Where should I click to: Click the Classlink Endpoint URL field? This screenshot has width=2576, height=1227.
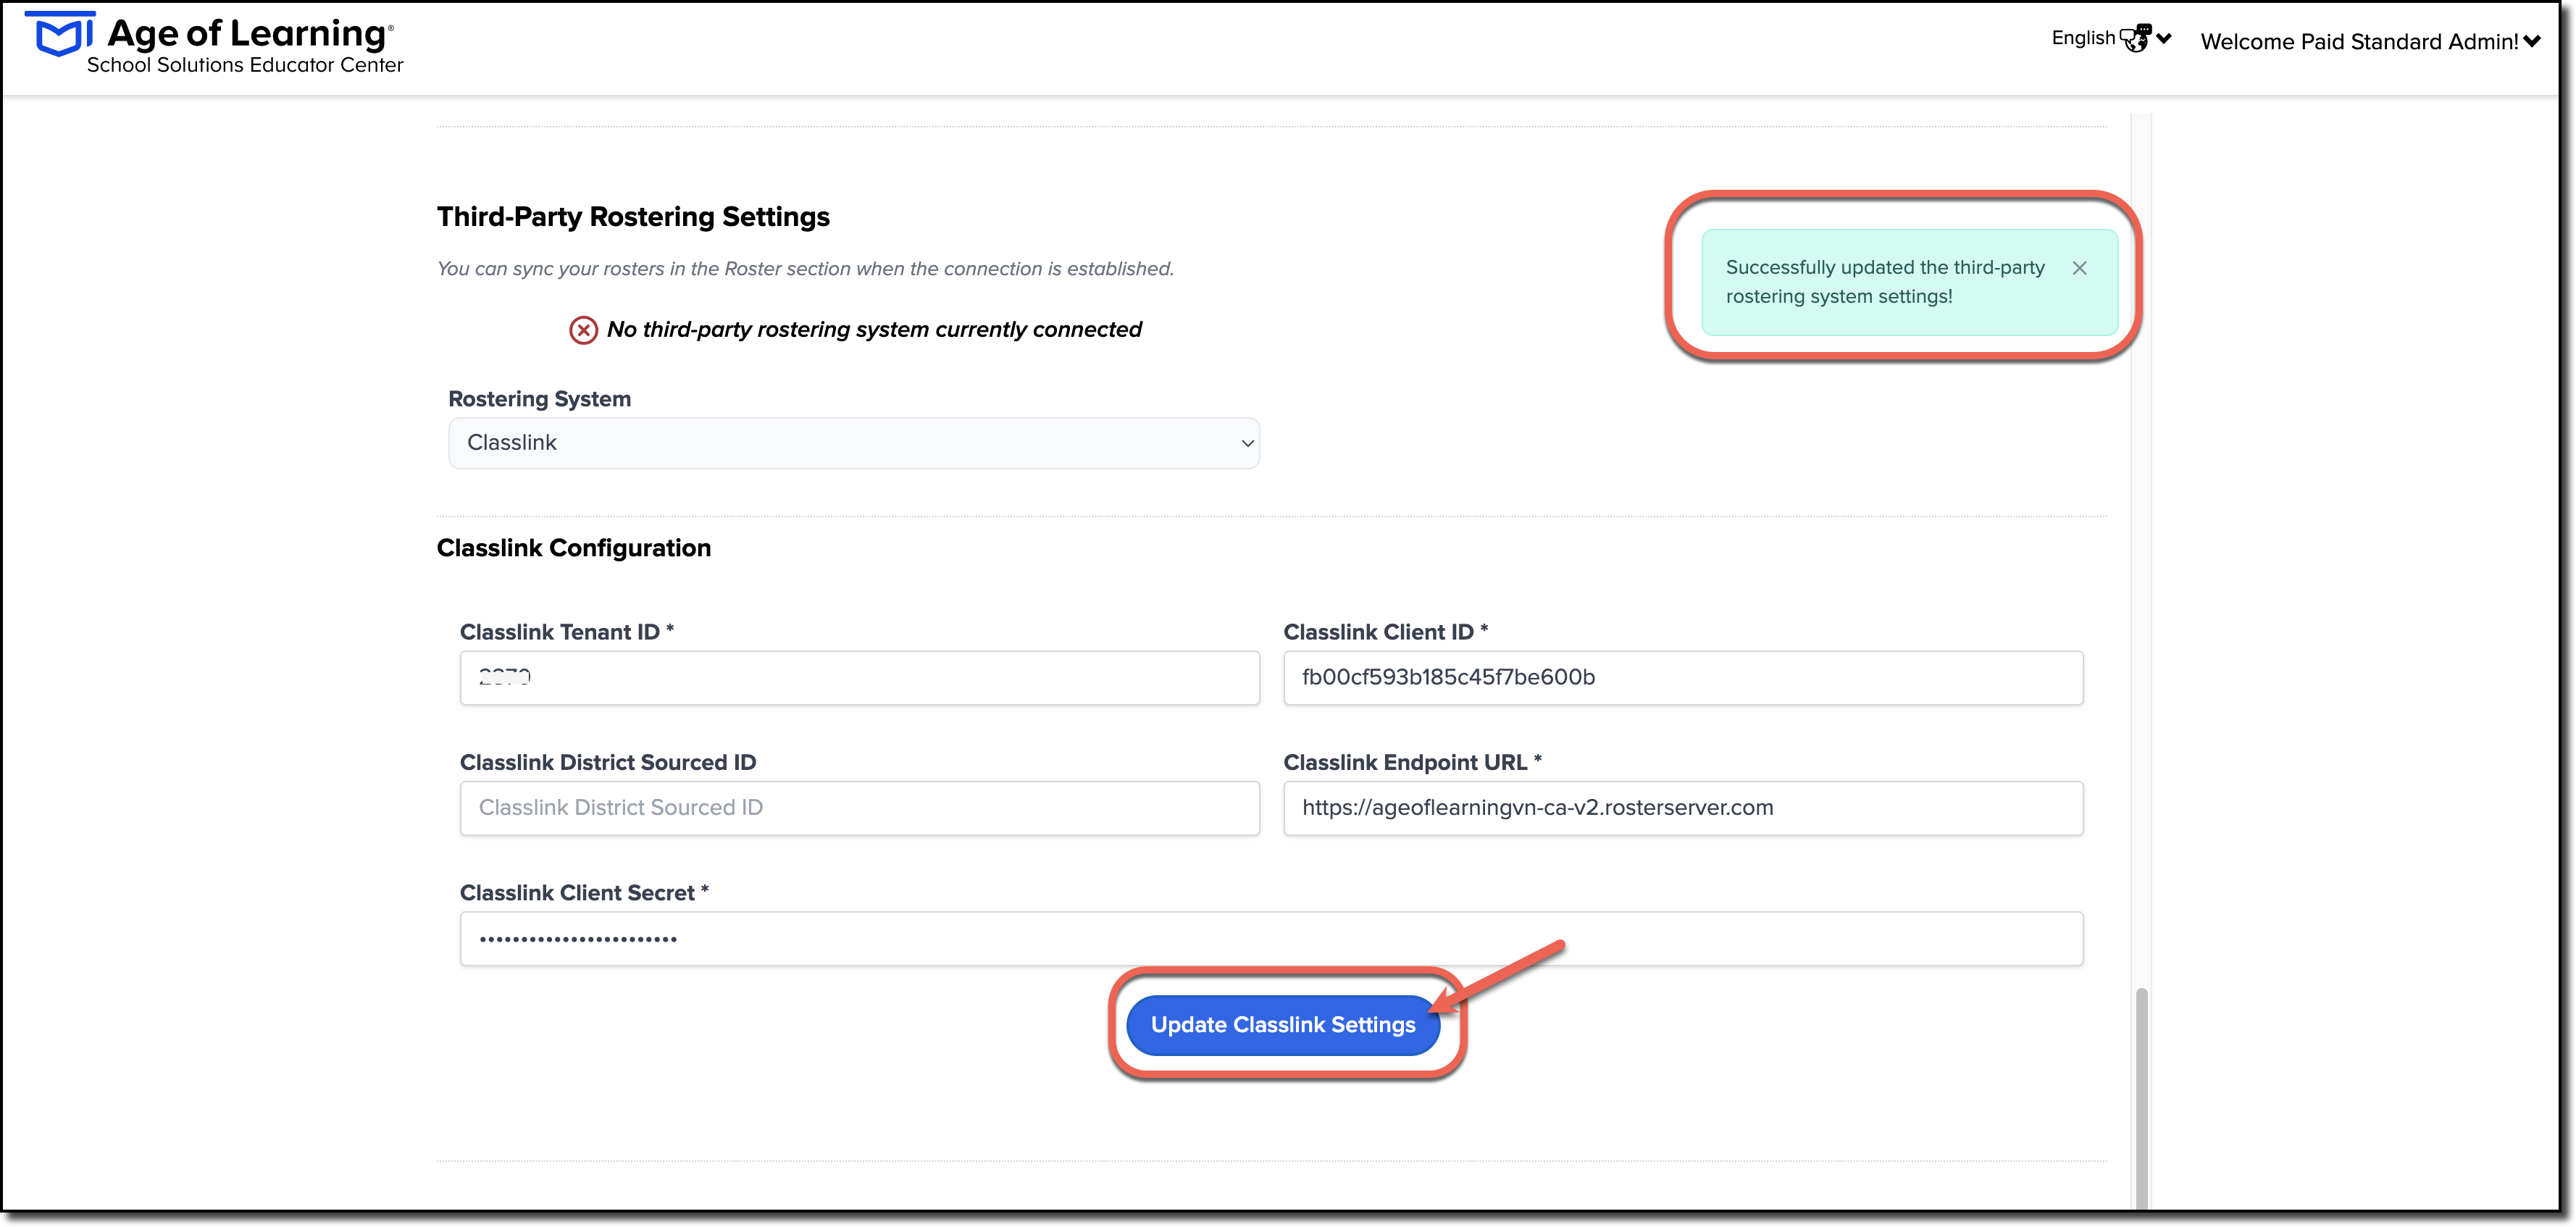click(x=1682, y=808)
